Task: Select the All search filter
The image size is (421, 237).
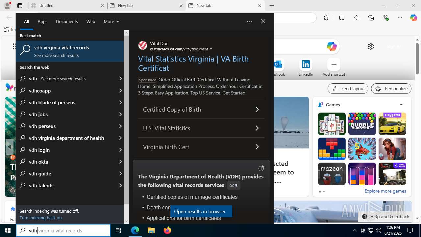Action: tap(27, 21)
